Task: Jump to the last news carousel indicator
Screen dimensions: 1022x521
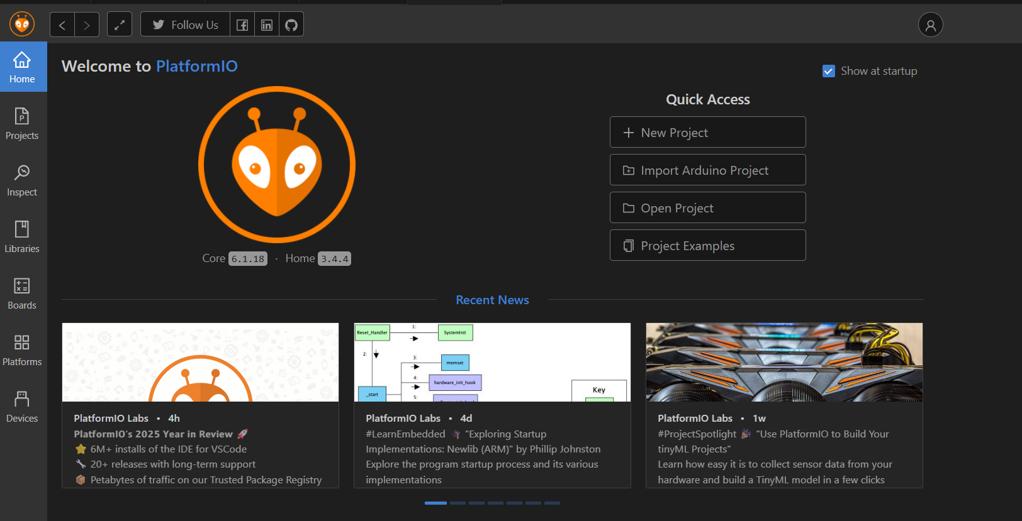Action: (x=552, y=503)
